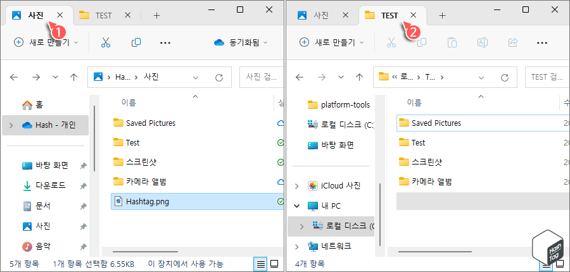This screenshot has height=272, width=570.
Task: Open 카메라 앨범 folder in right window
Action: (x=425, y=181)
